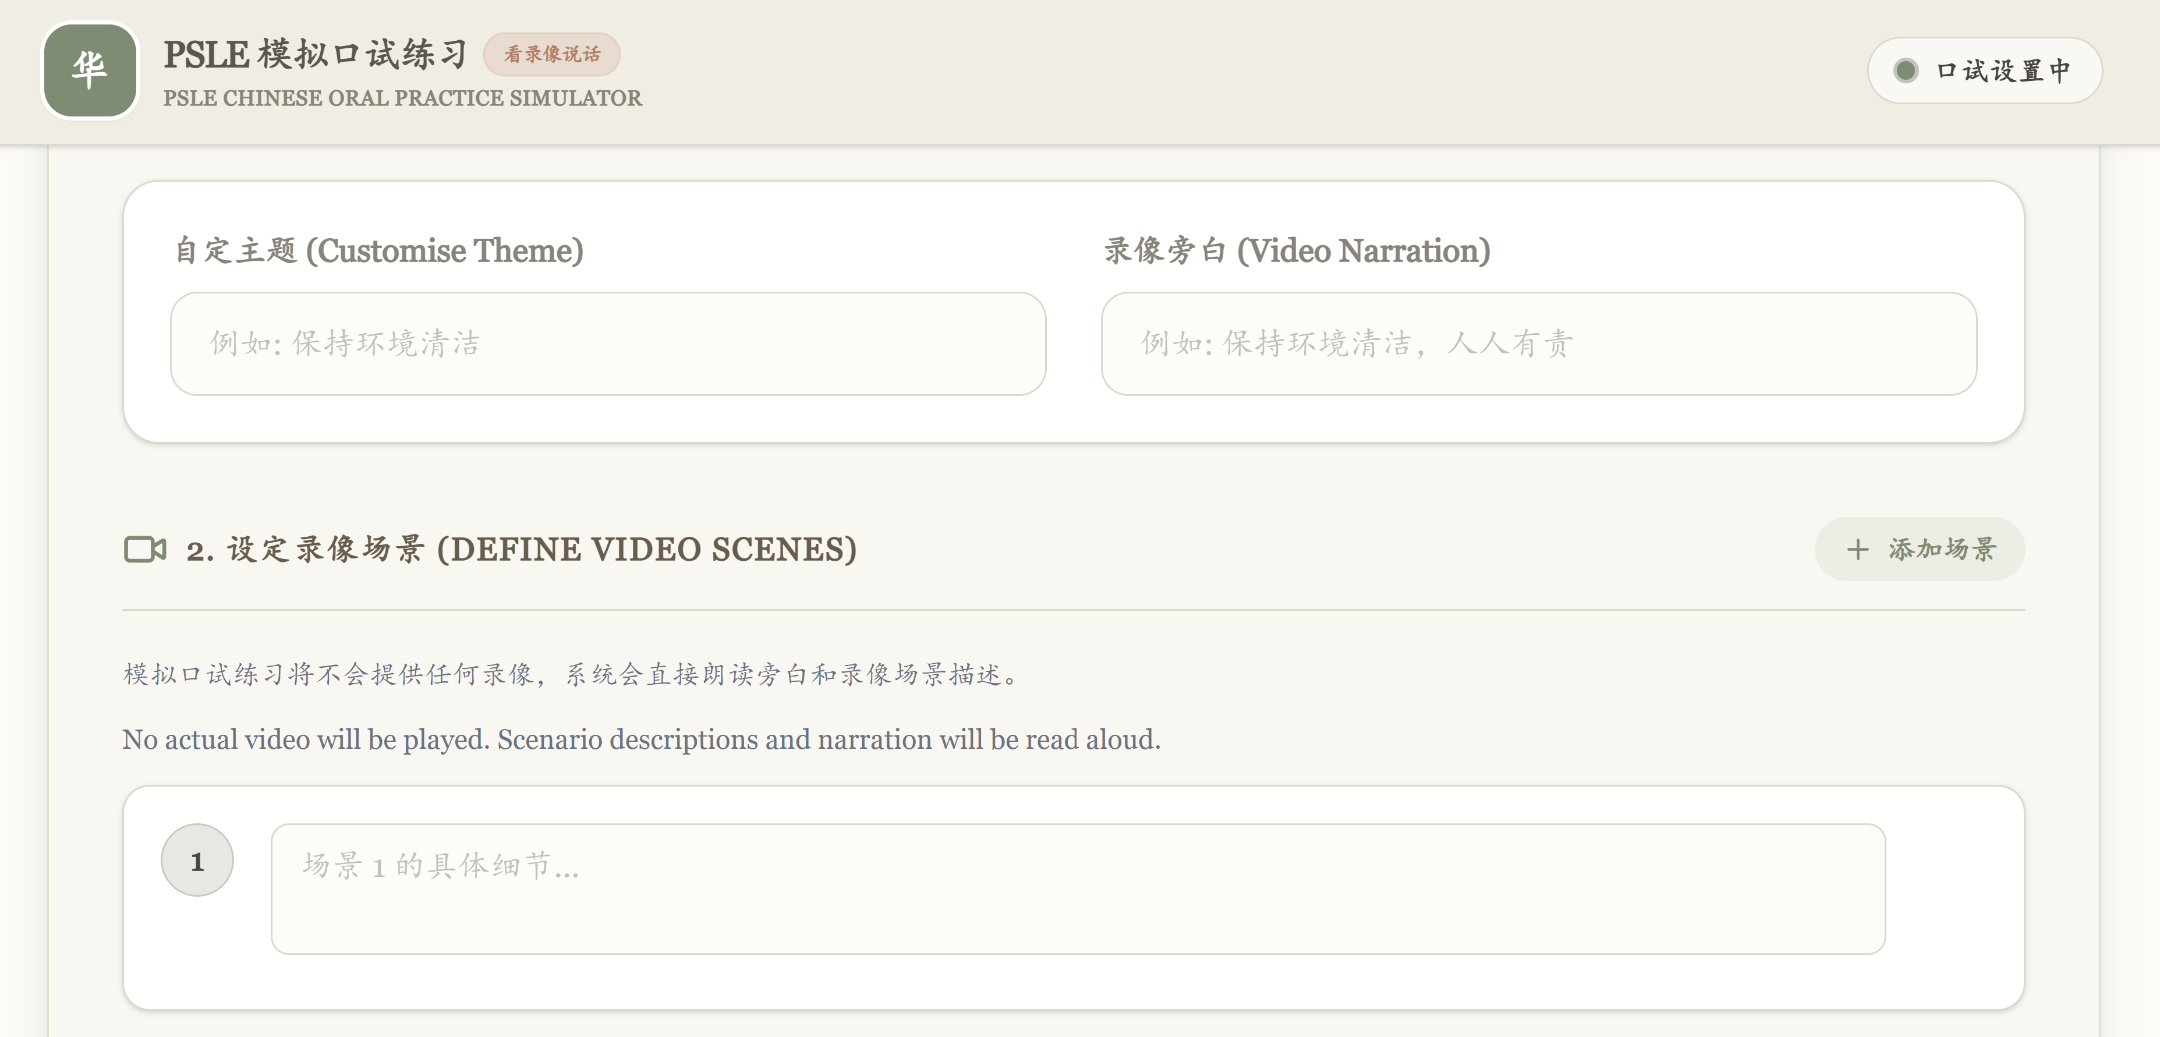Focus the 自定主题 Customise Theme input
Viewport: 2160px width, 1037px height.
(x=608, y=344)
